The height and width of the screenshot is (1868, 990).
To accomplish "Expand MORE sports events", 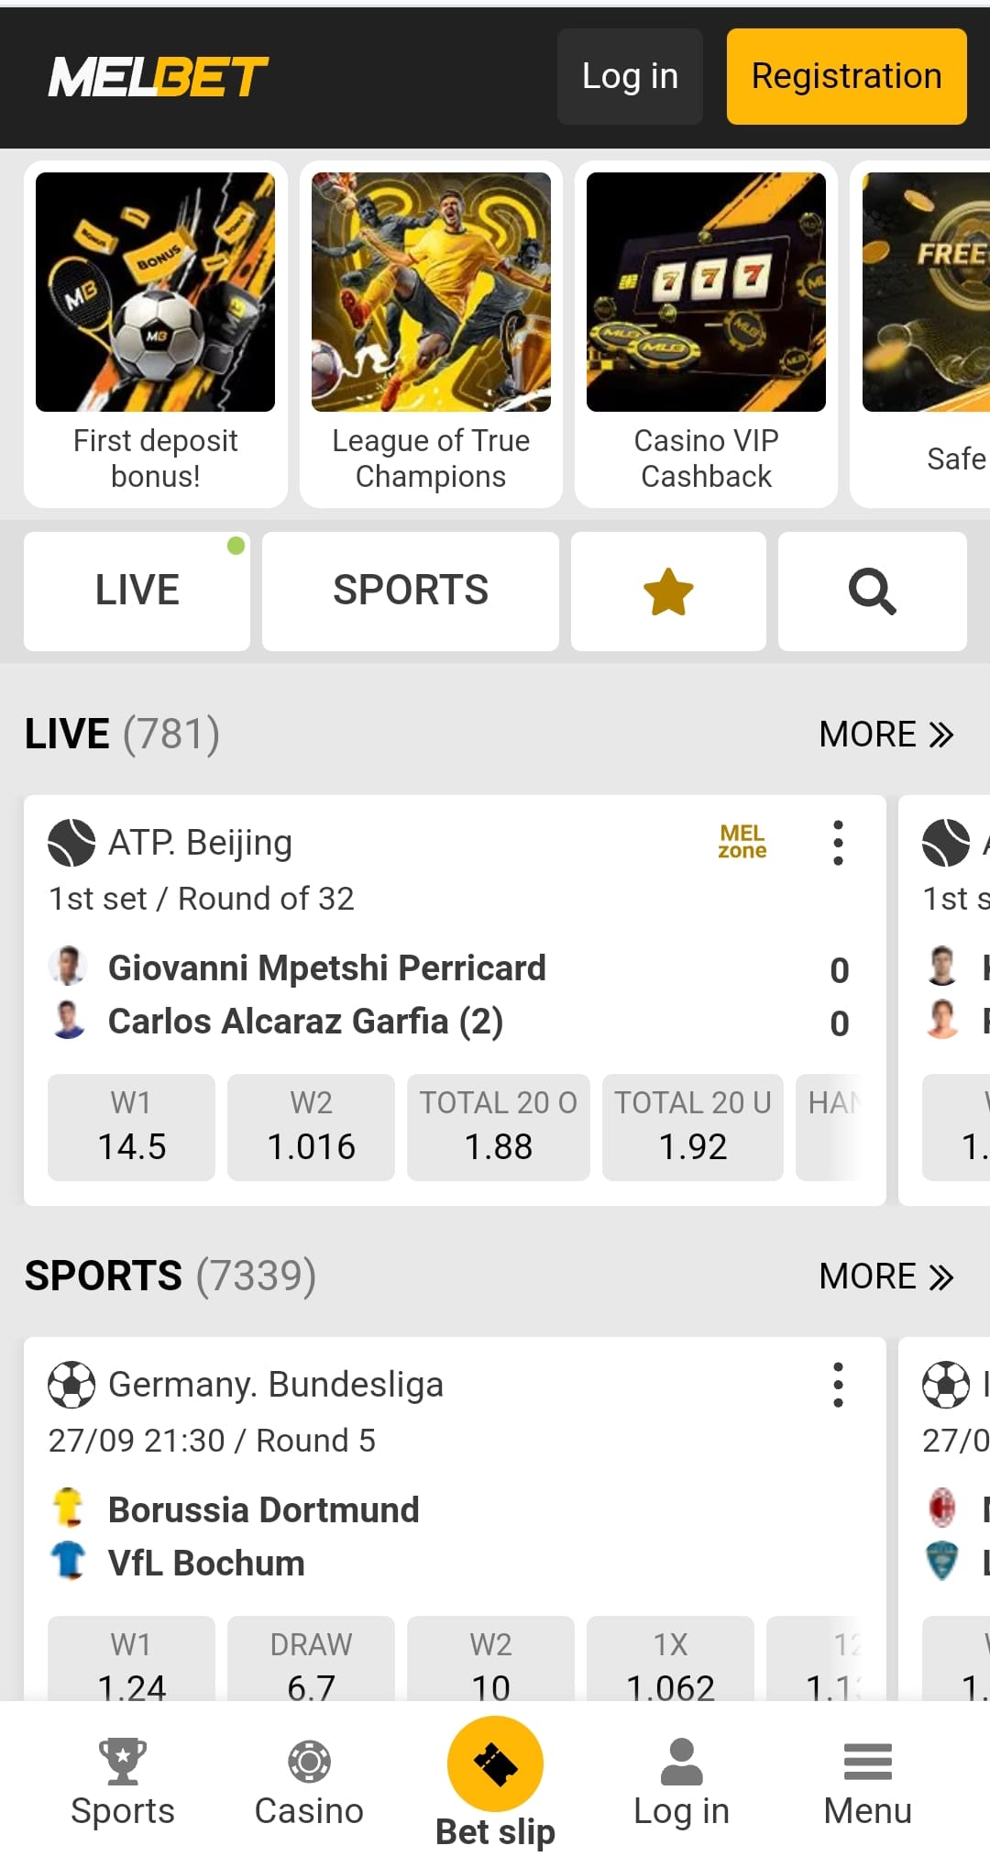I will point(885,1277).
